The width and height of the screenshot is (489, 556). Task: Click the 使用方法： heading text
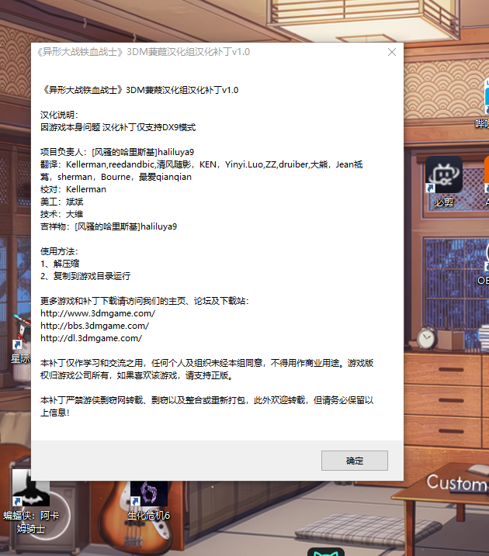[x=59, y=251]
